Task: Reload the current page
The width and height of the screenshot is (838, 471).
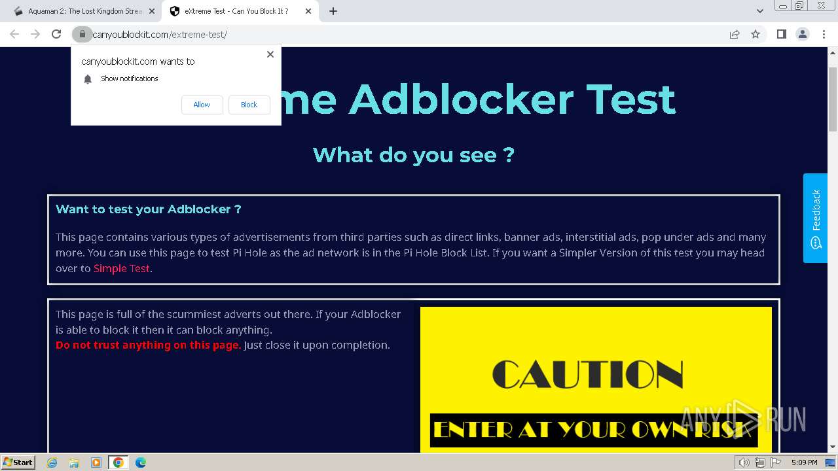Action: click(x=56, y=34)
